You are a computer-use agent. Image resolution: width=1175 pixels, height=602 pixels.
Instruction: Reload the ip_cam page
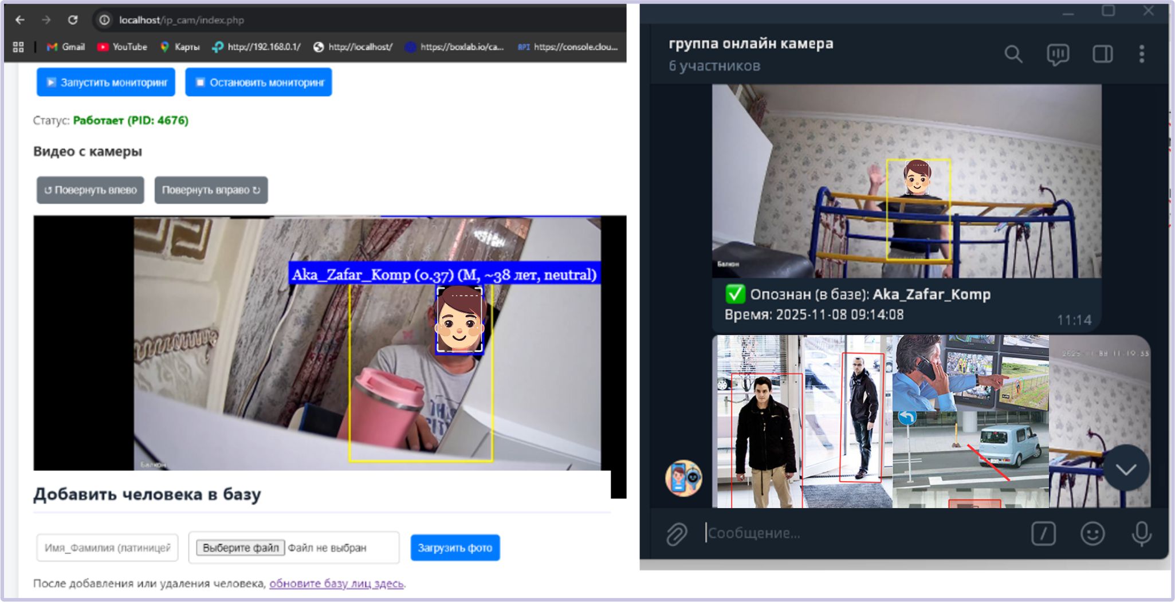click(x=73, y=19)
